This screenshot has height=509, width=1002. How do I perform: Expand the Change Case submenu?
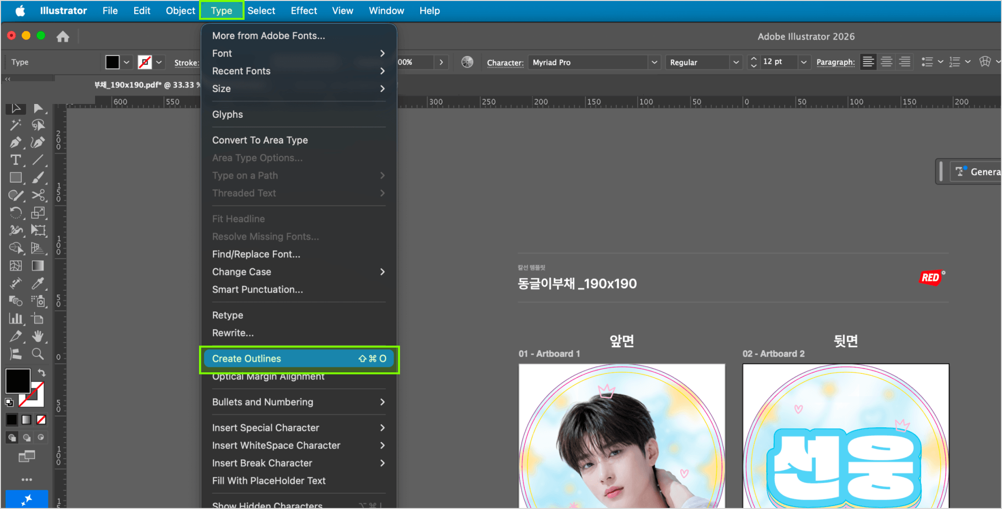299,272
